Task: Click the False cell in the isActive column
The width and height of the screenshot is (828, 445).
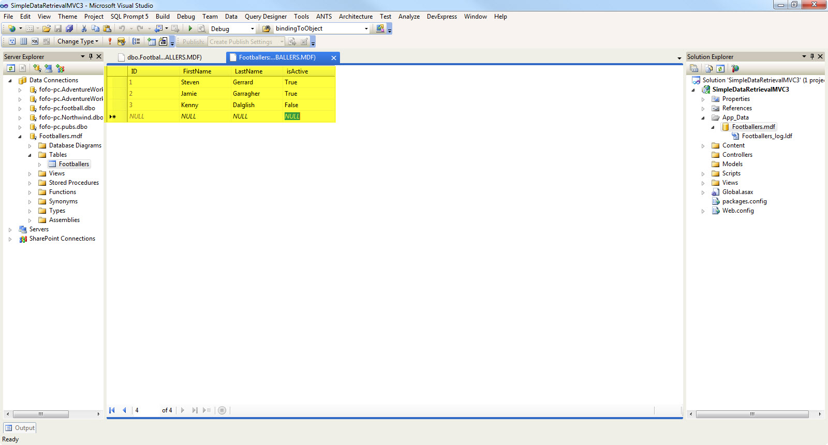Action: (308, 105)
